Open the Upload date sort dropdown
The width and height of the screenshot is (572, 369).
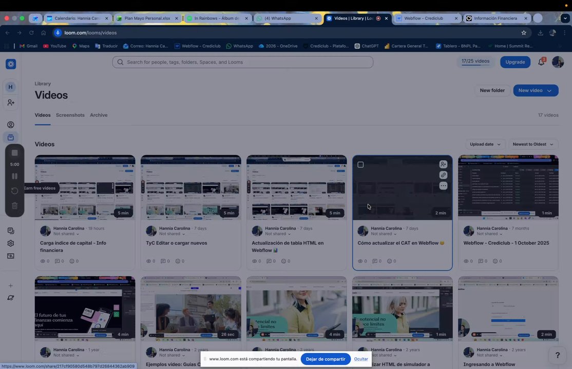pyautogui.click(x=485, y=144)
